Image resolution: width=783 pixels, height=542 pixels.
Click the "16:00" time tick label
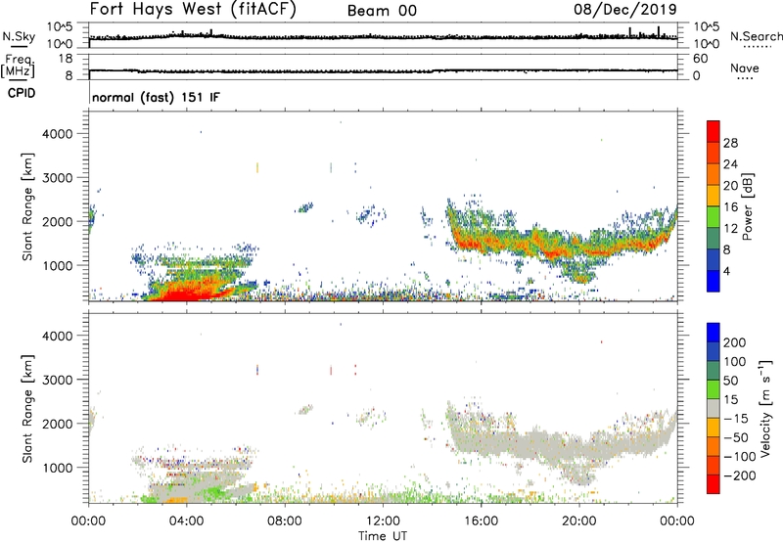481,521
